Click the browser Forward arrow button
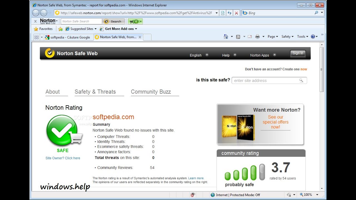The width and height of the screenshot is (356, 200). [44, 13]
